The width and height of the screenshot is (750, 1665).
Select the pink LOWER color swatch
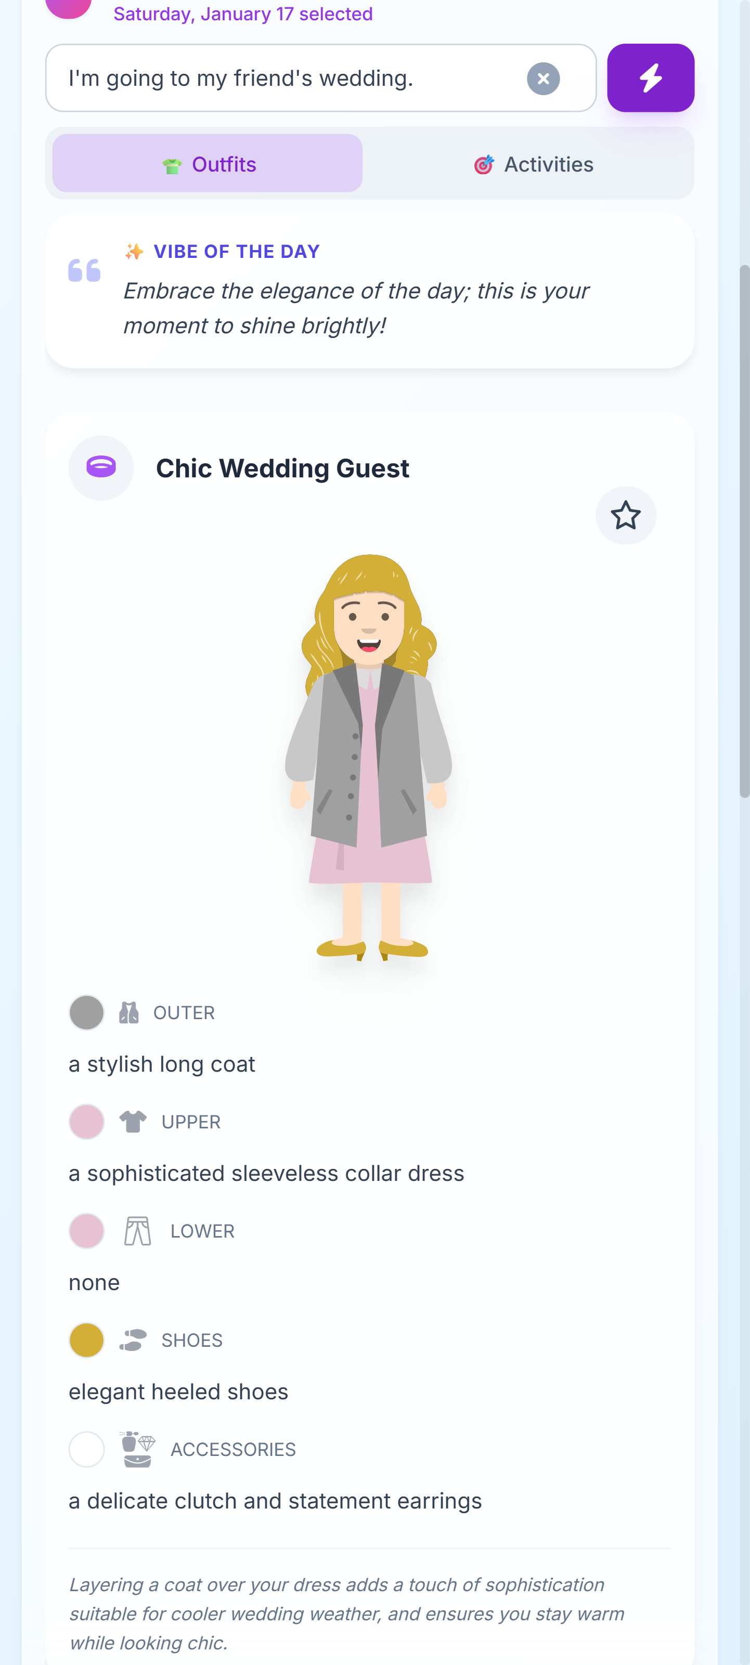pyautogui.click(x=87, y=1231)
